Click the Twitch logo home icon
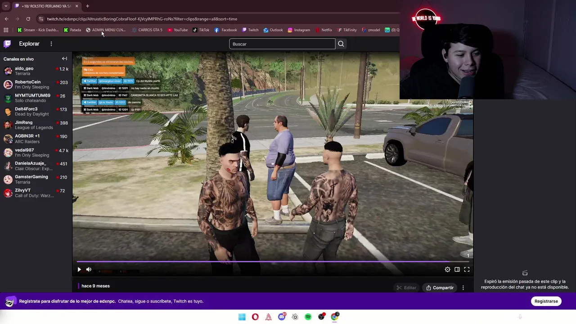The height and width of the screenshot is (324, 576). [7, 44]
